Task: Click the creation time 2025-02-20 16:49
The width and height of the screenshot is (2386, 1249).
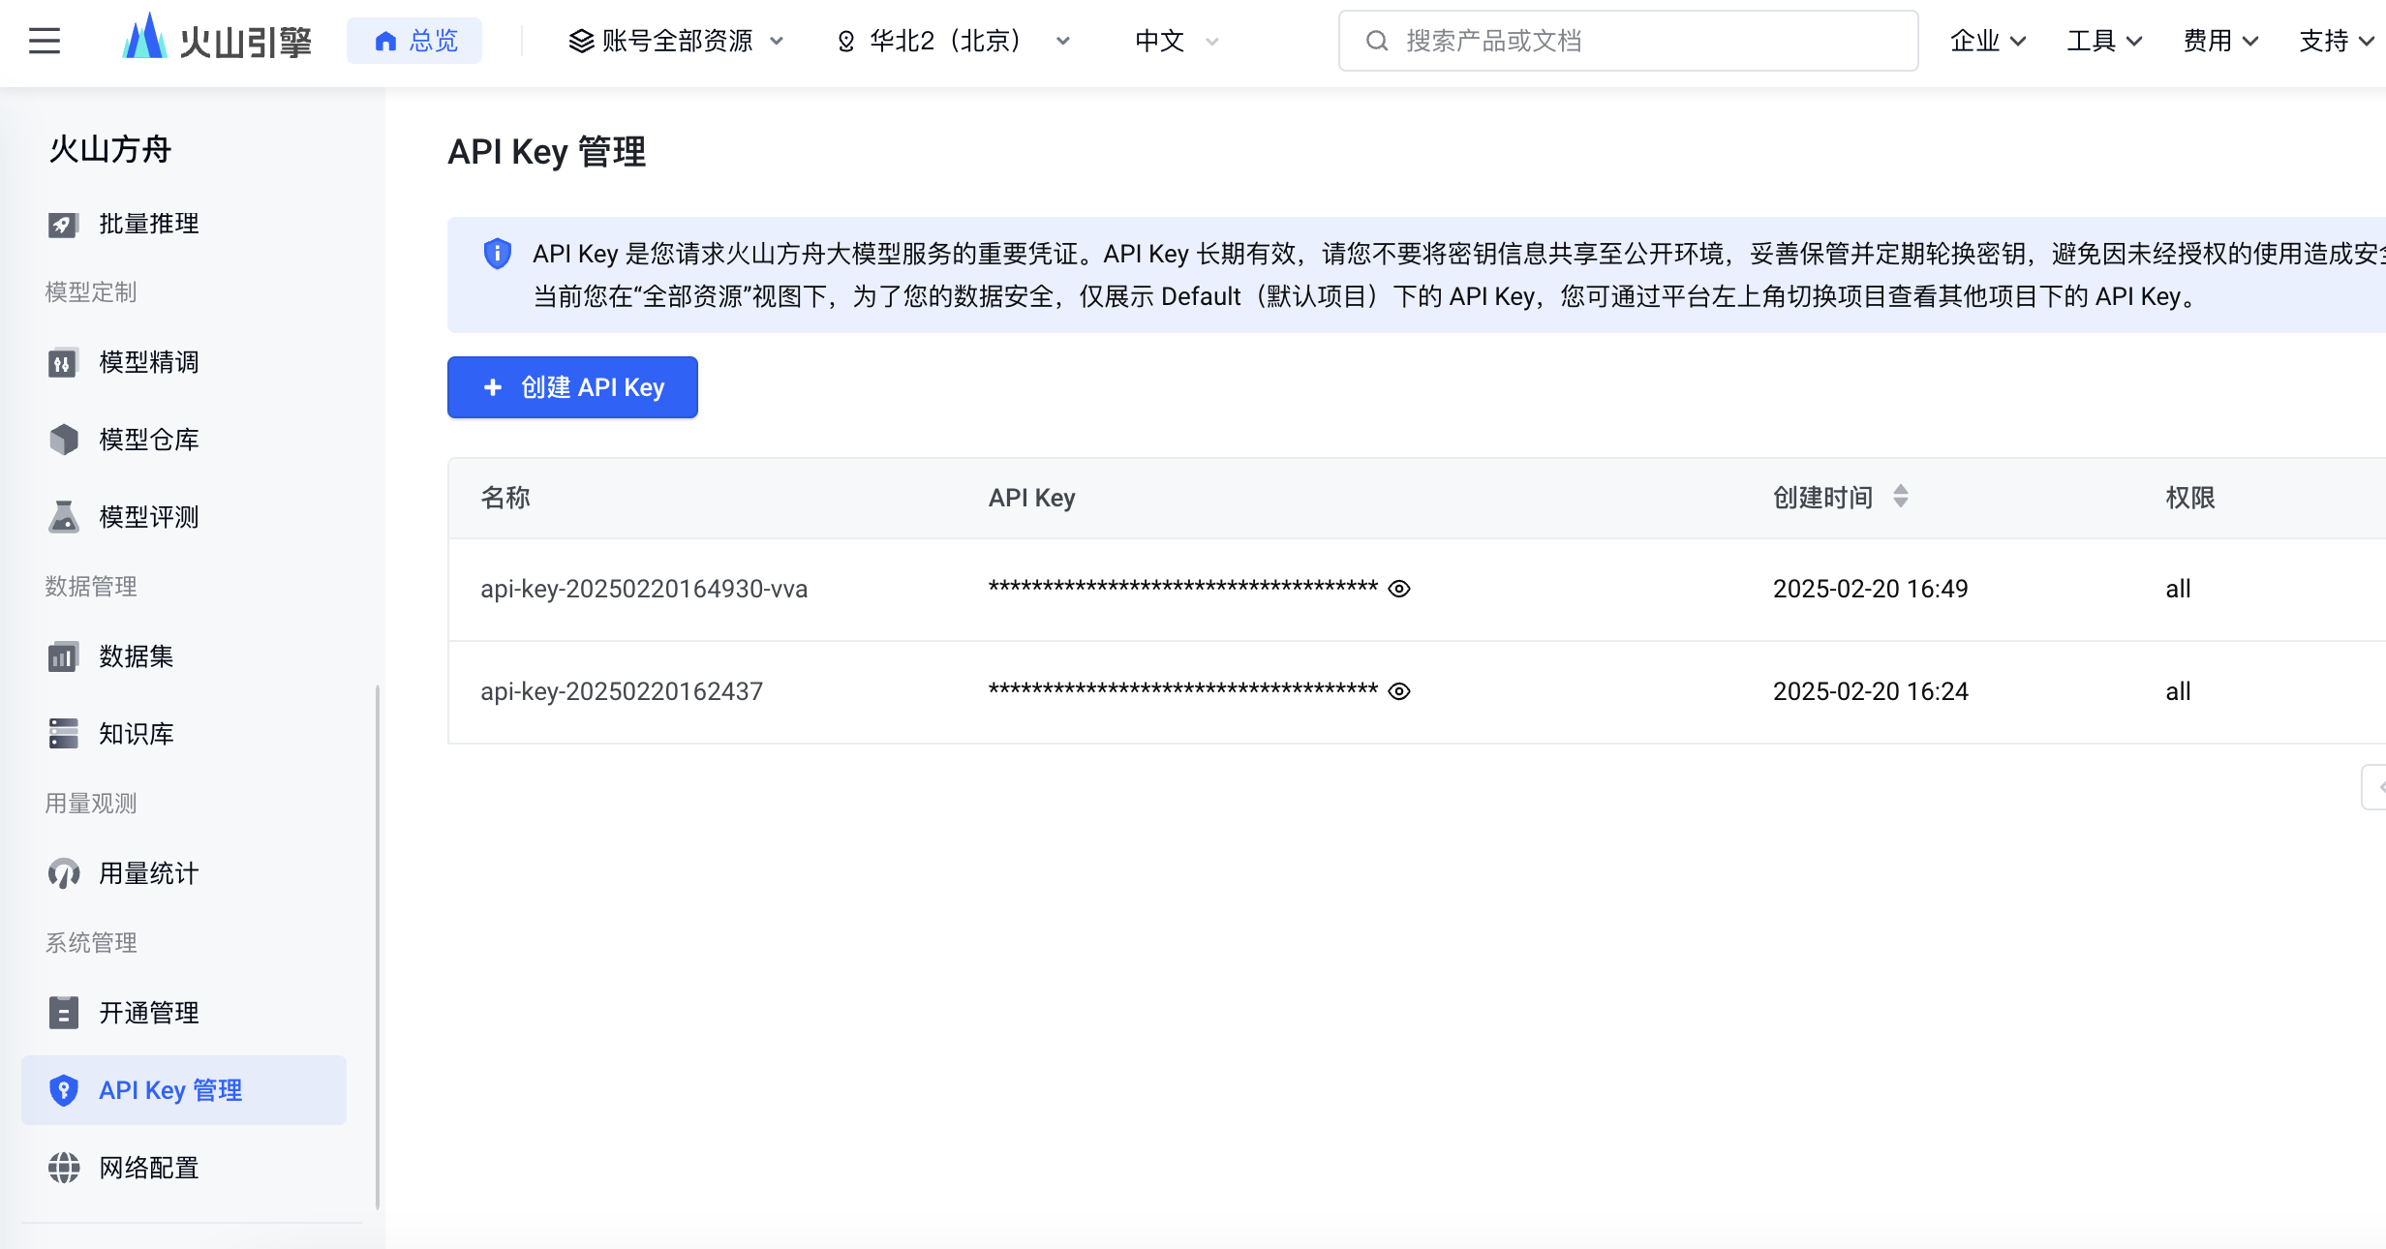Action: tap(1870, 589)
